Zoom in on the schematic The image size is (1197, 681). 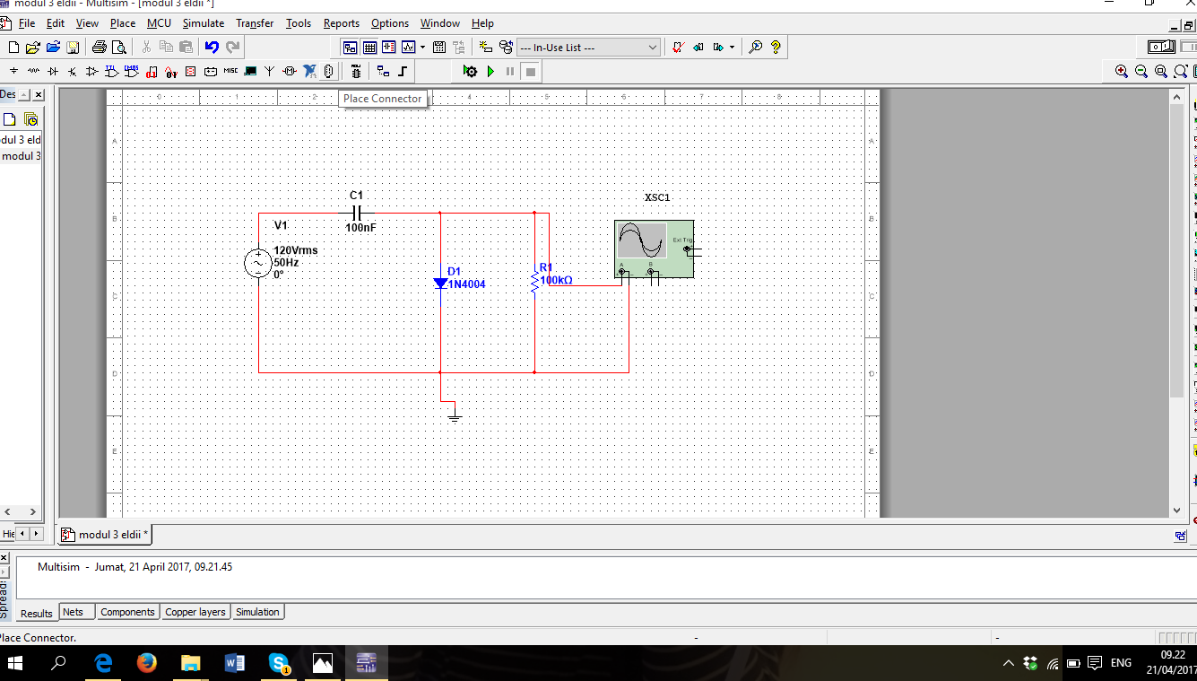[1122, 71]
